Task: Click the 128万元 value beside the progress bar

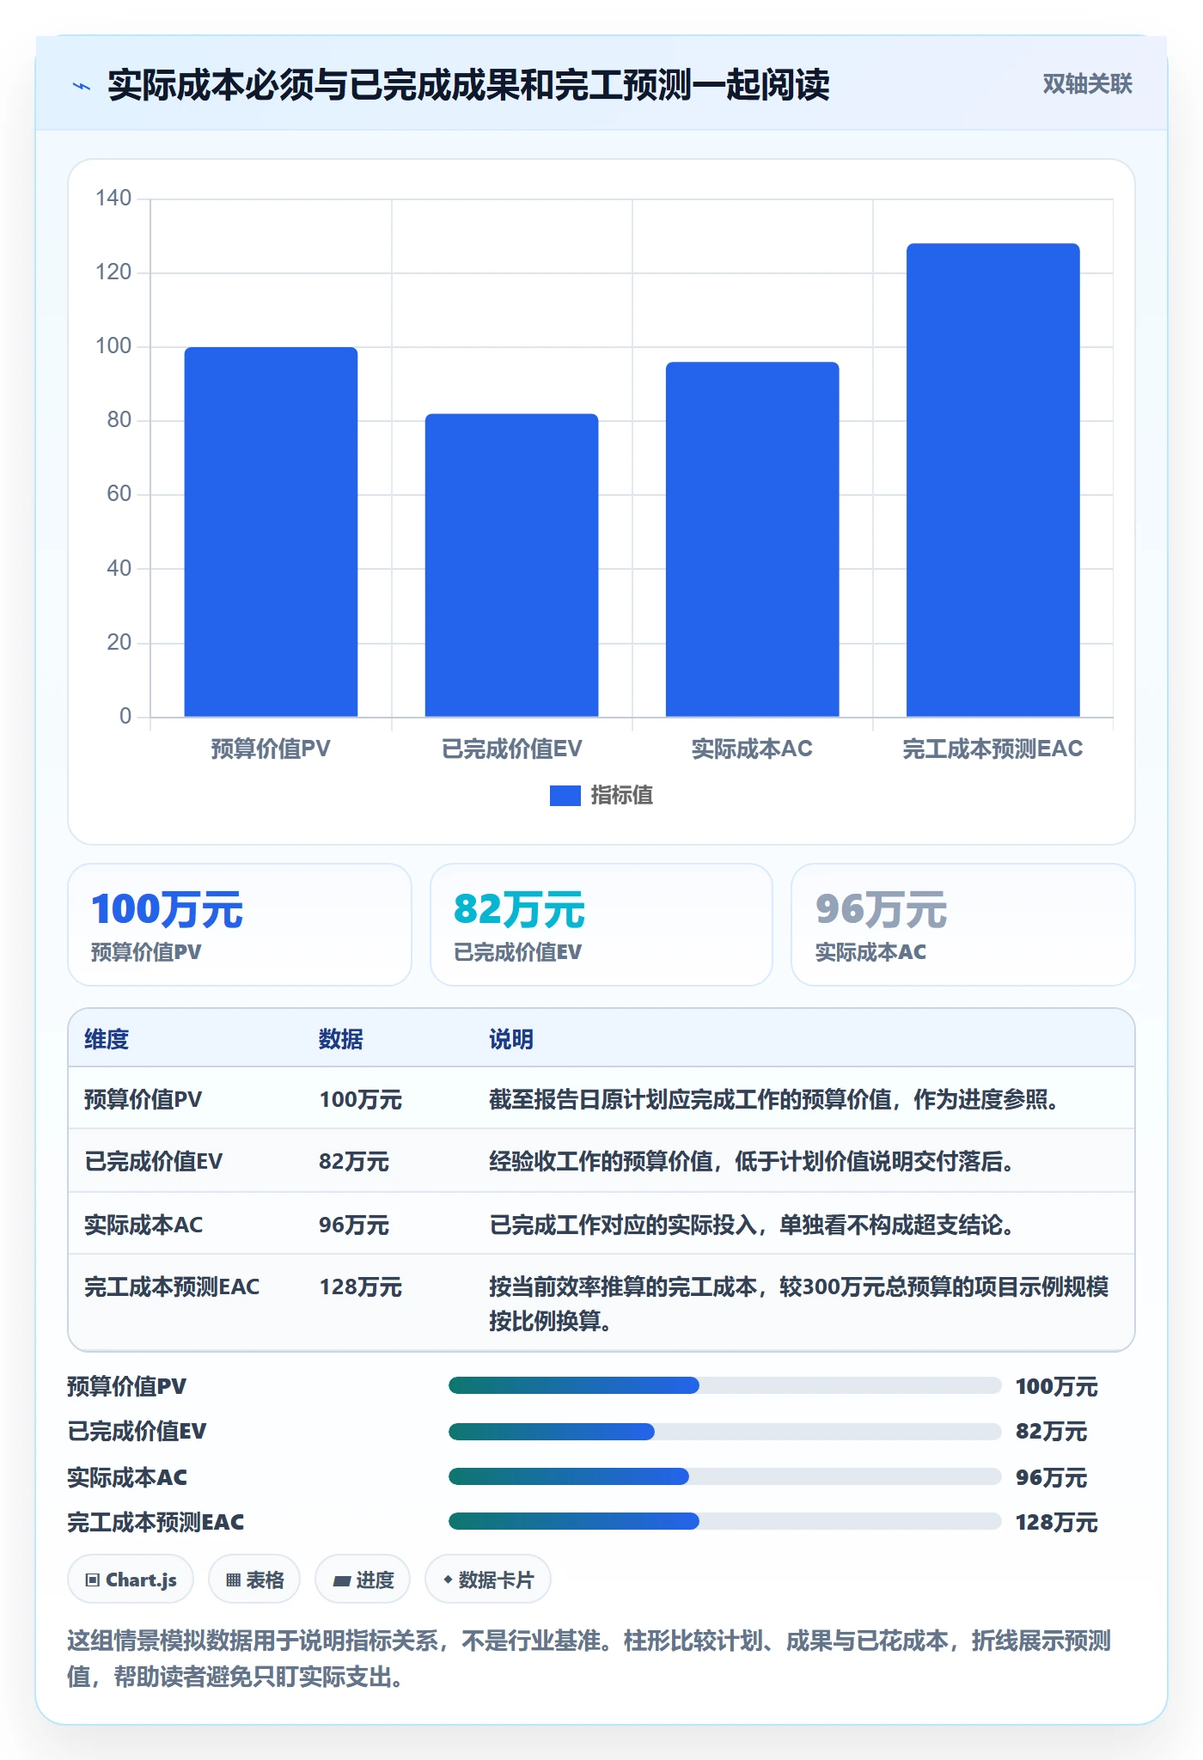Action: coord(1056,1522)
